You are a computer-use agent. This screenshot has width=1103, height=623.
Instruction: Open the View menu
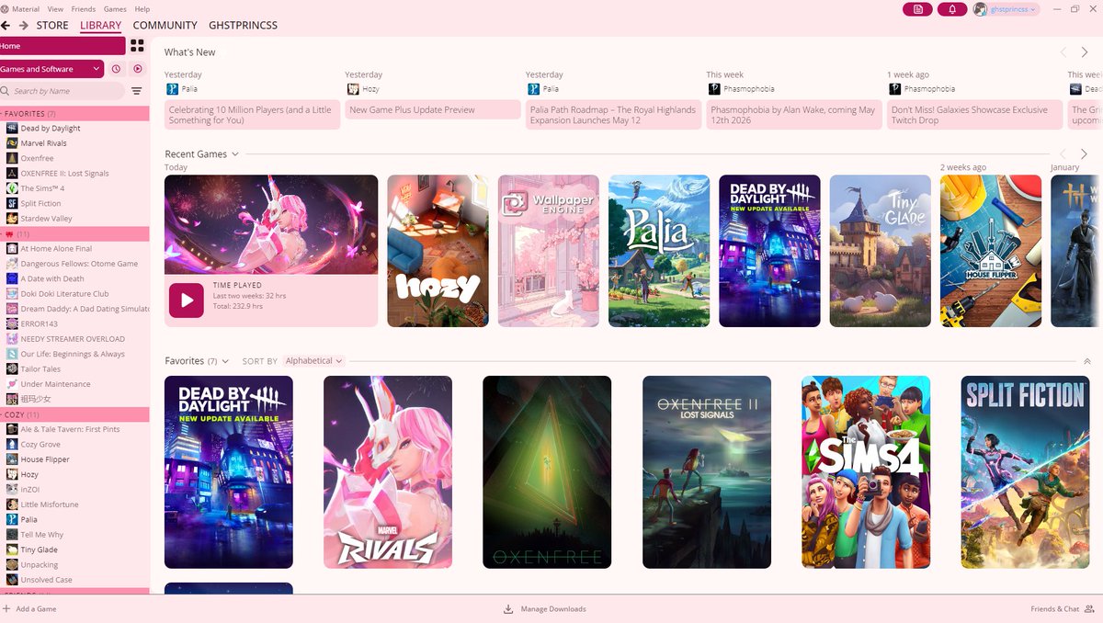coord(55,8)
